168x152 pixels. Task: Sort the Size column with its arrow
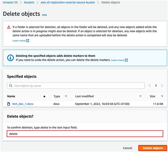(162, 96)
